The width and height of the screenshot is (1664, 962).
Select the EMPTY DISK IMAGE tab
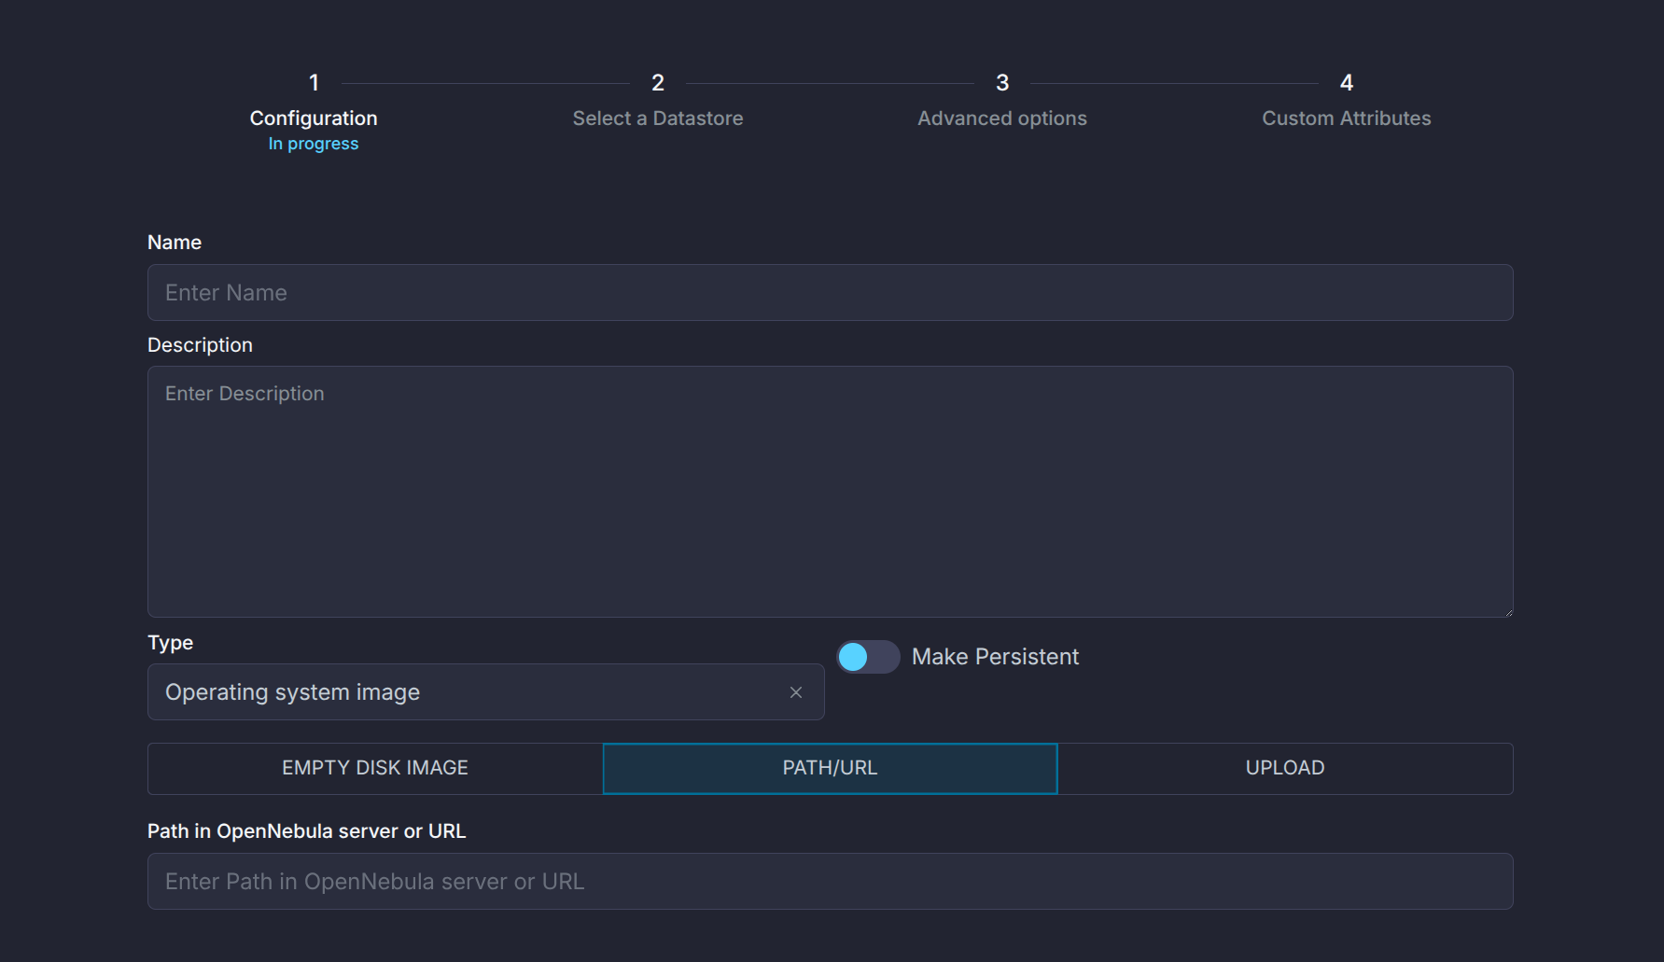(375, 768)
